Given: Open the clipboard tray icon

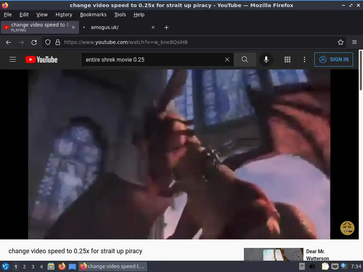Looking at the screenshot, I should (x=325, y=266).
